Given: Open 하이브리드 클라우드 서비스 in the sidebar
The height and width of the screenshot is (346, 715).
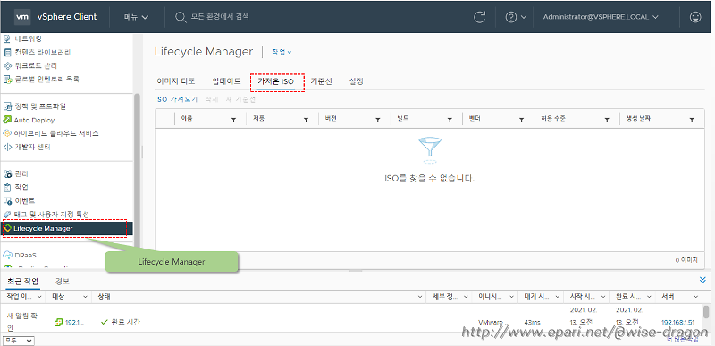Looking at the screenshot, I should click(56, 133).
